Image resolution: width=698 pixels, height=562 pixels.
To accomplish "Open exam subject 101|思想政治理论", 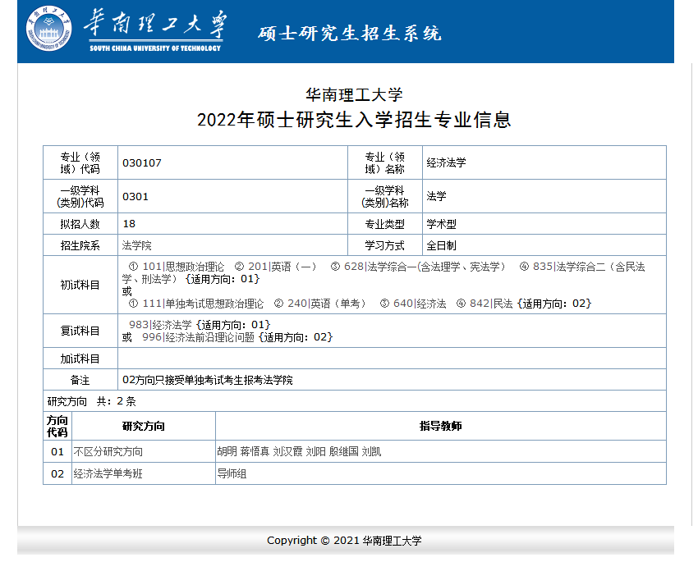I will [x=183, y=267].
